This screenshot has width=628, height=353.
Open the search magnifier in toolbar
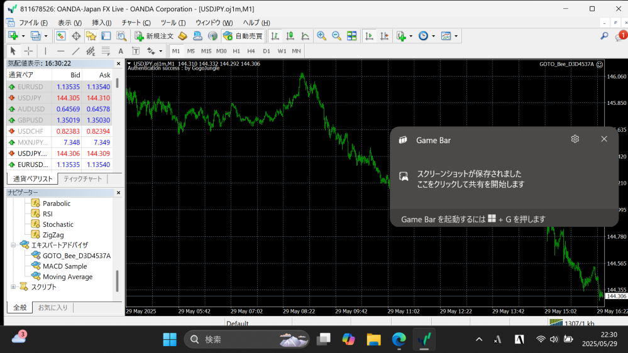(604, 36)
